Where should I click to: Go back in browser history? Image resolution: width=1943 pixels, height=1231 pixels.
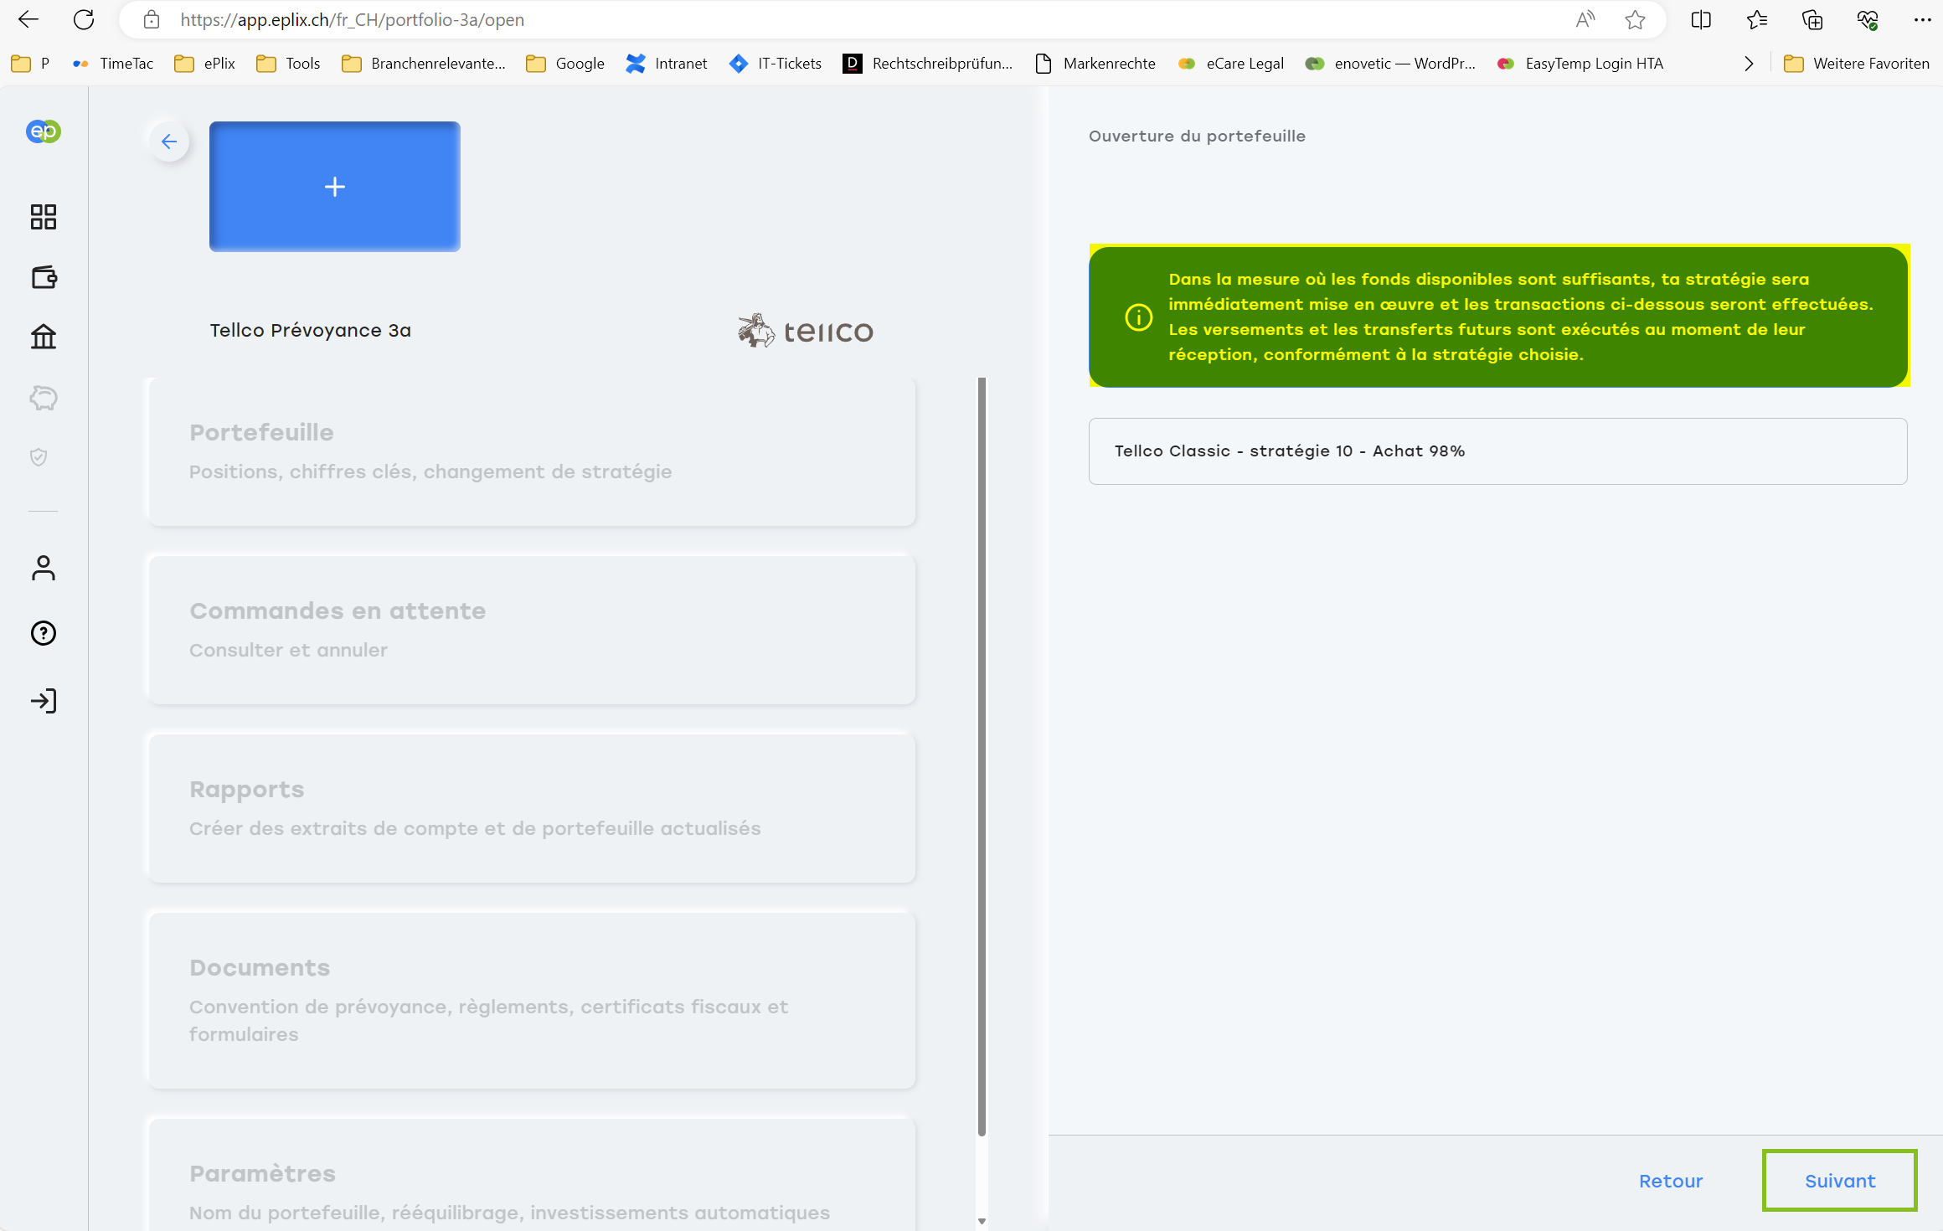click(28, 19)
